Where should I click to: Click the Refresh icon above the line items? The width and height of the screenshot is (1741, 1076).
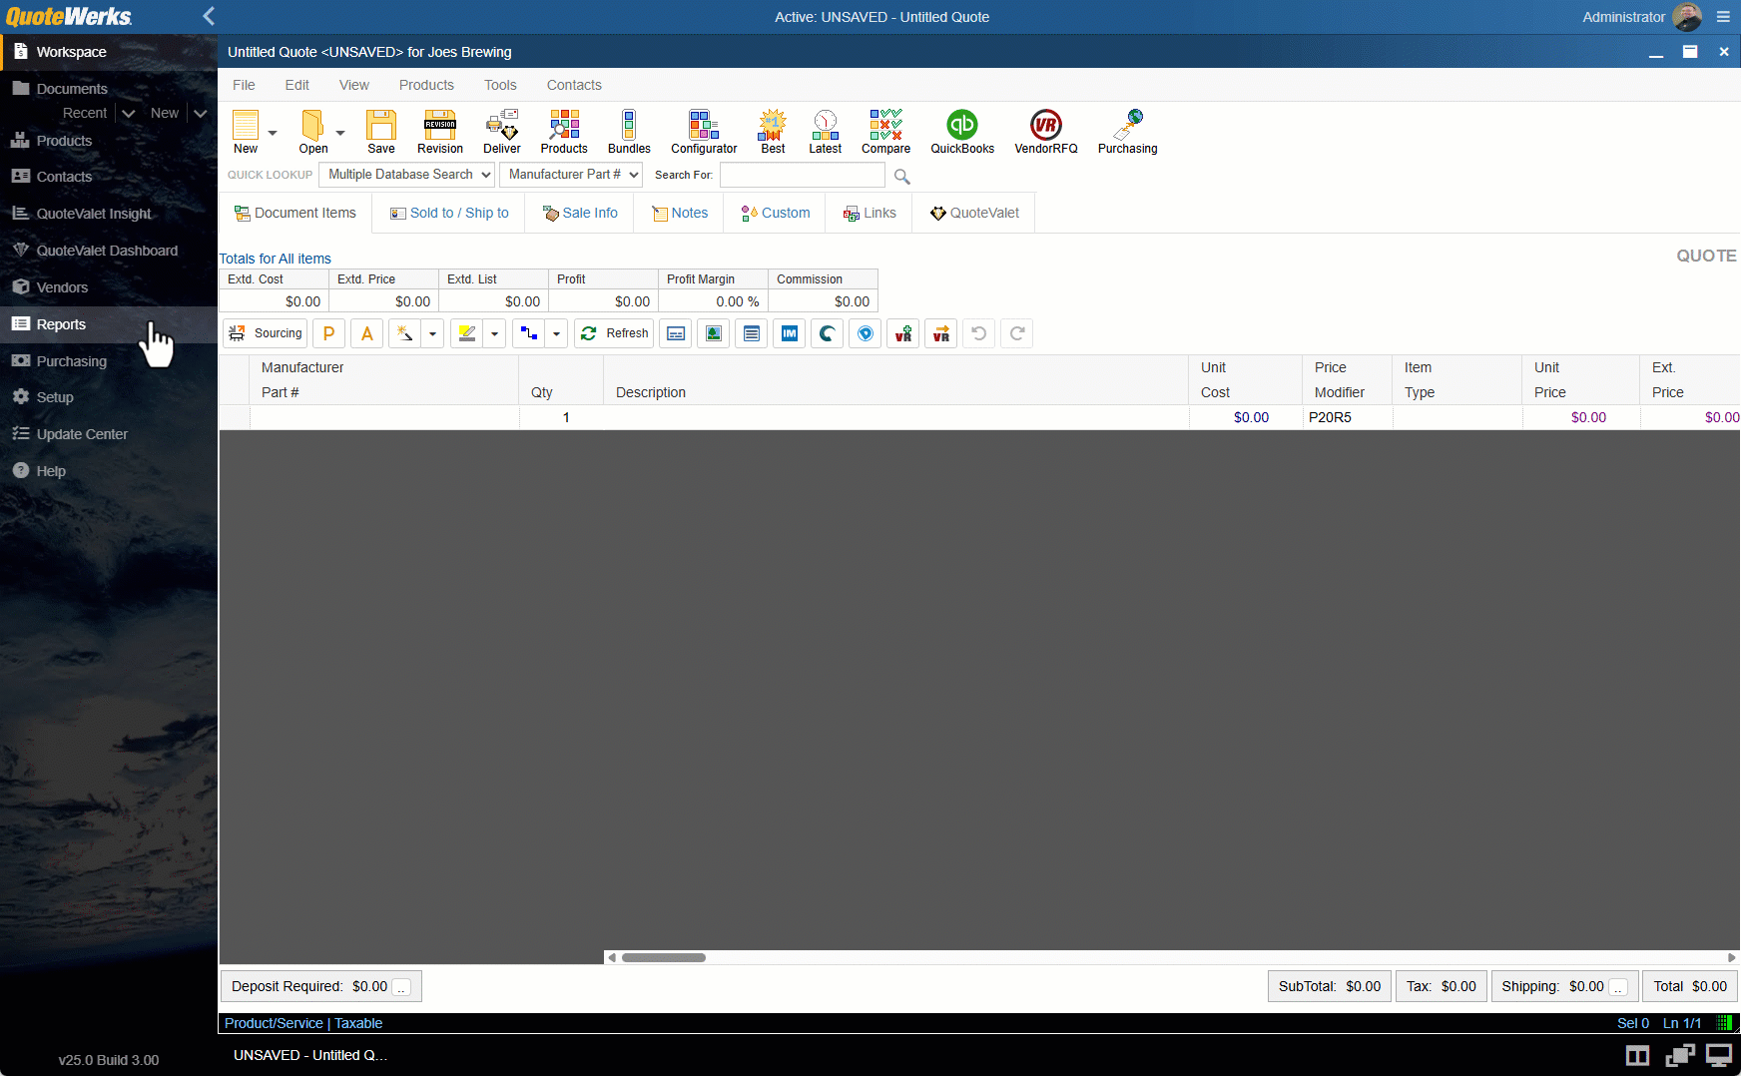pos(614,333)
